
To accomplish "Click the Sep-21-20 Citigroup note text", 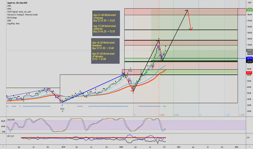I will coord(104,18).
